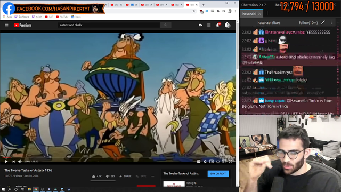Click the search box containing asterix and obelix

pos(109,25)
